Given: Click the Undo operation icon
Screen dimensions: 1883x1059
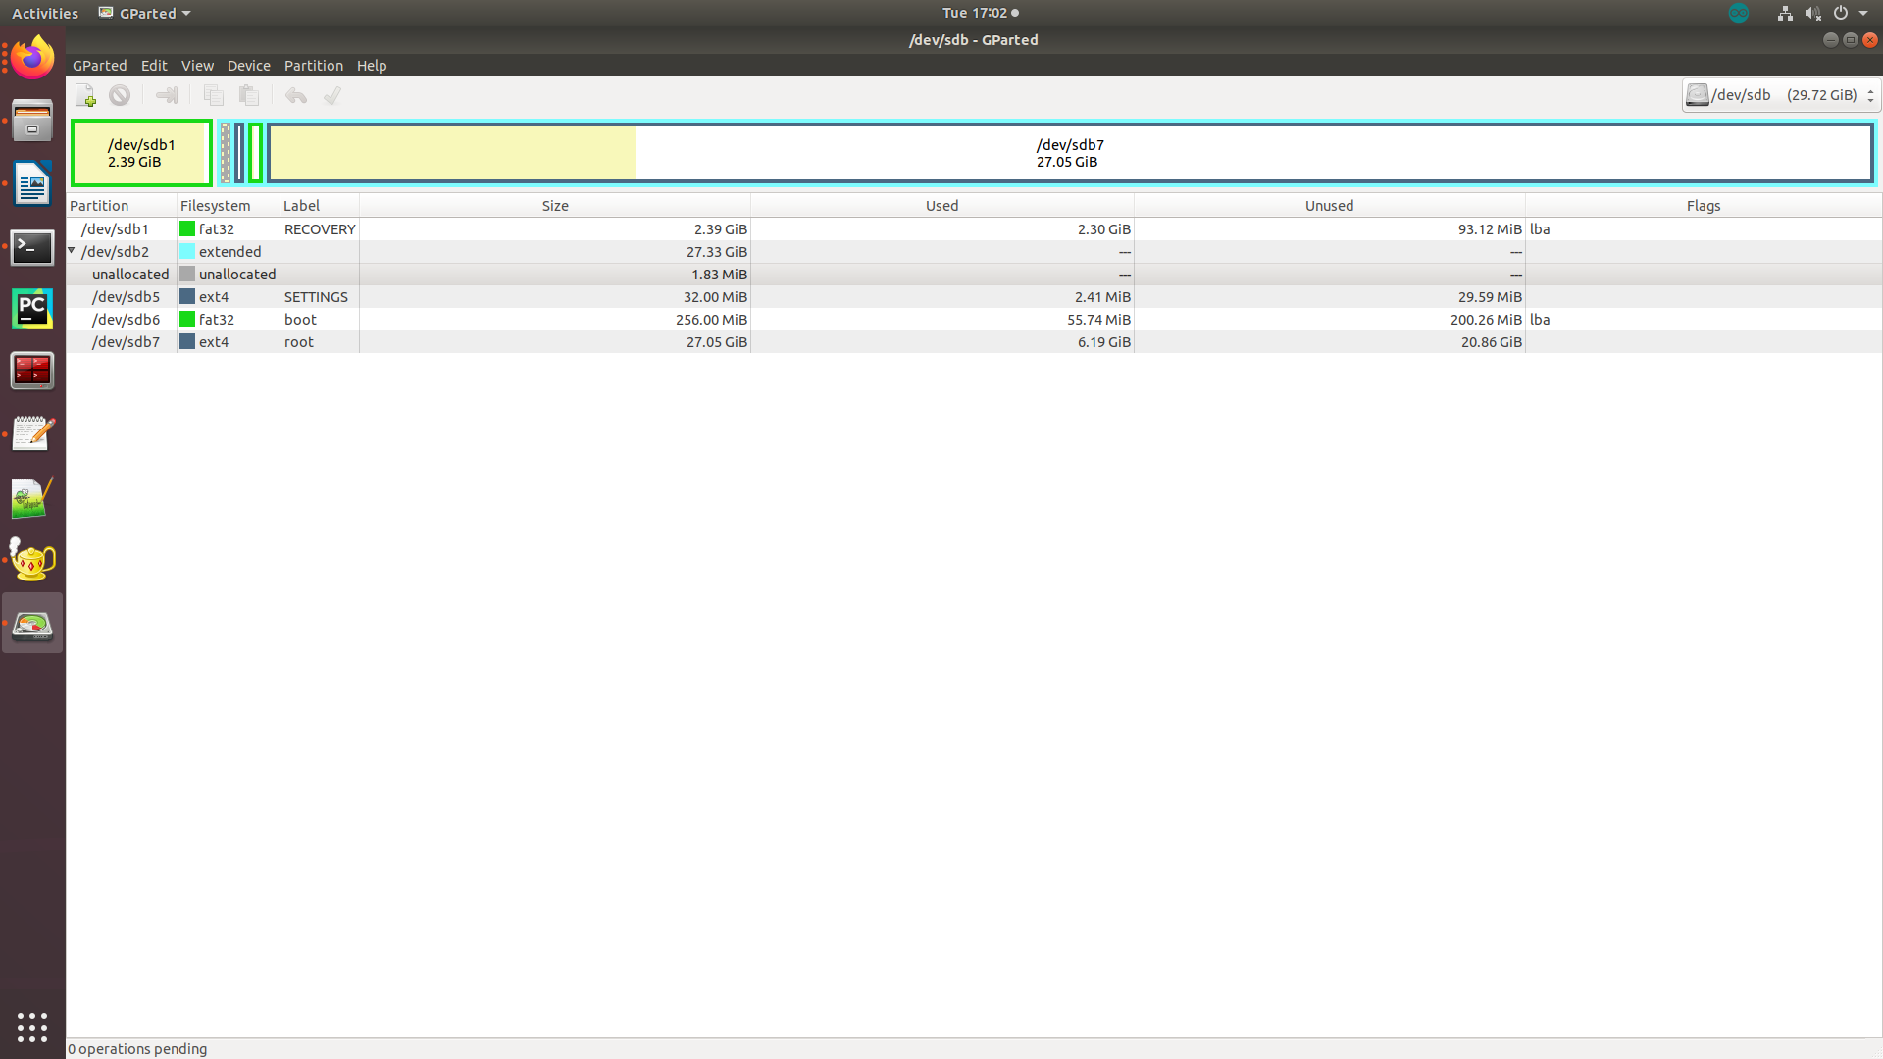Looking at the screenshot, I should [295, 95].
